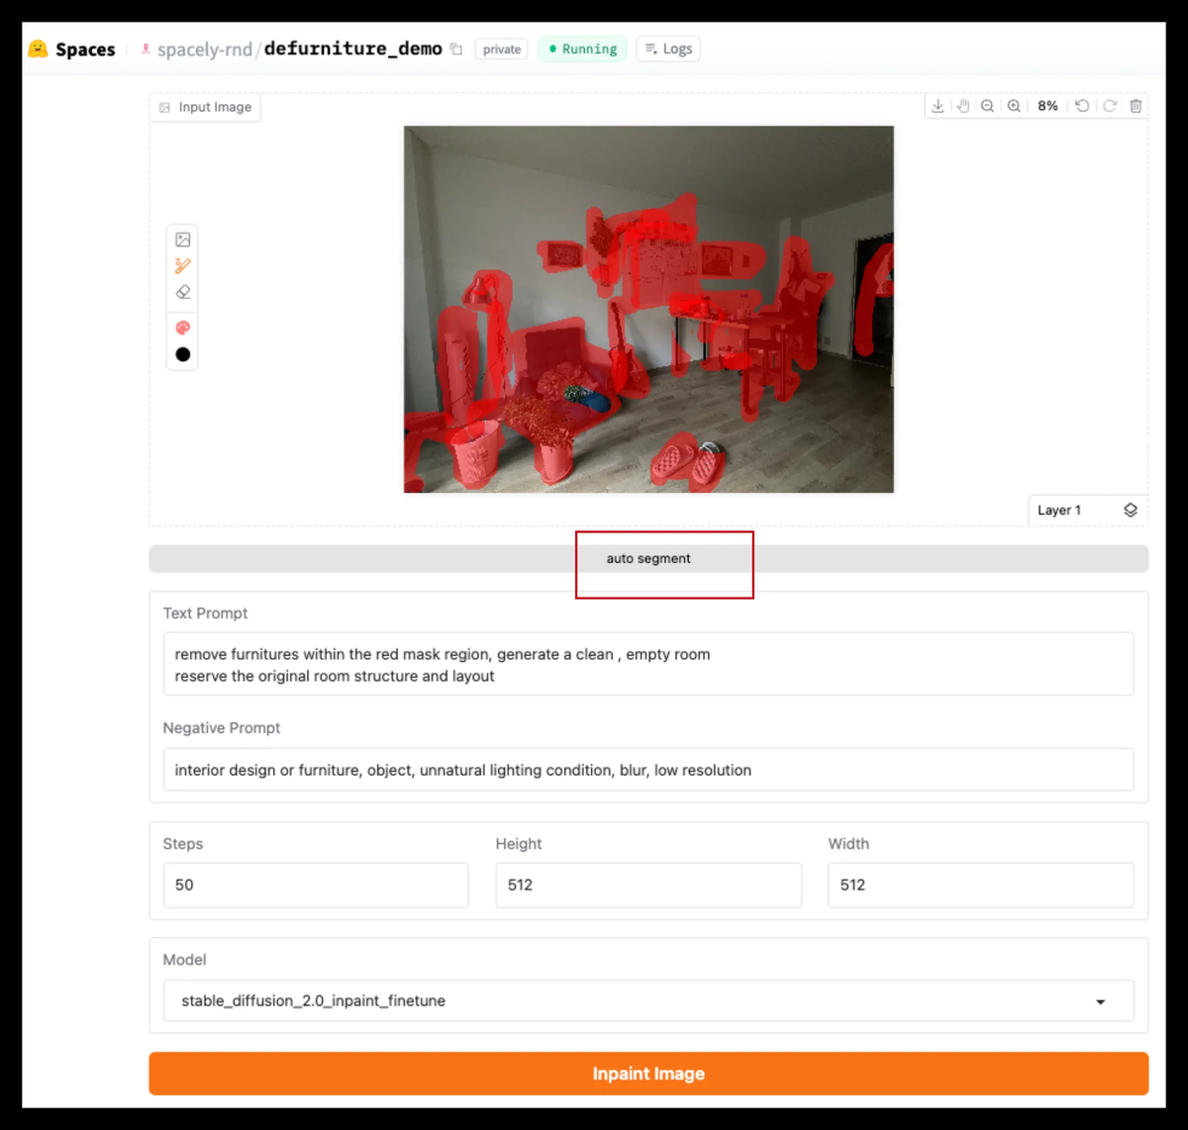Click the auto segment button
This screenshot has width=1188, height=1130.
(x=648, y=558)
